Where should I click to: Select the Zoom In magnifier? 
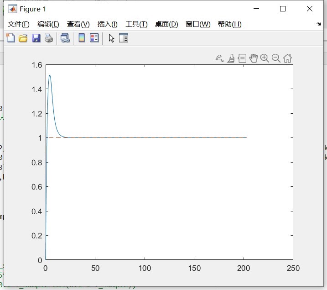click(x=265, y=58)
